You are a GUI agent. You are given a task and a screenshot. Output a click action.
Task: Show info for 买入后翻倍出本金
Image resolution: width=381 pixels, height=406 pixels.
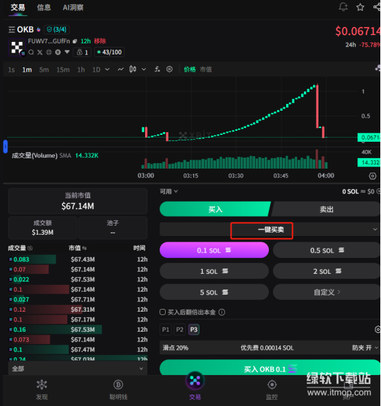point(222,312)
